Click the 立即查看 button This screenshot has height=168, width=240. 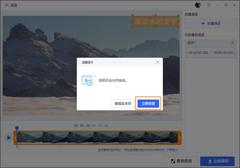click(148, 104)
